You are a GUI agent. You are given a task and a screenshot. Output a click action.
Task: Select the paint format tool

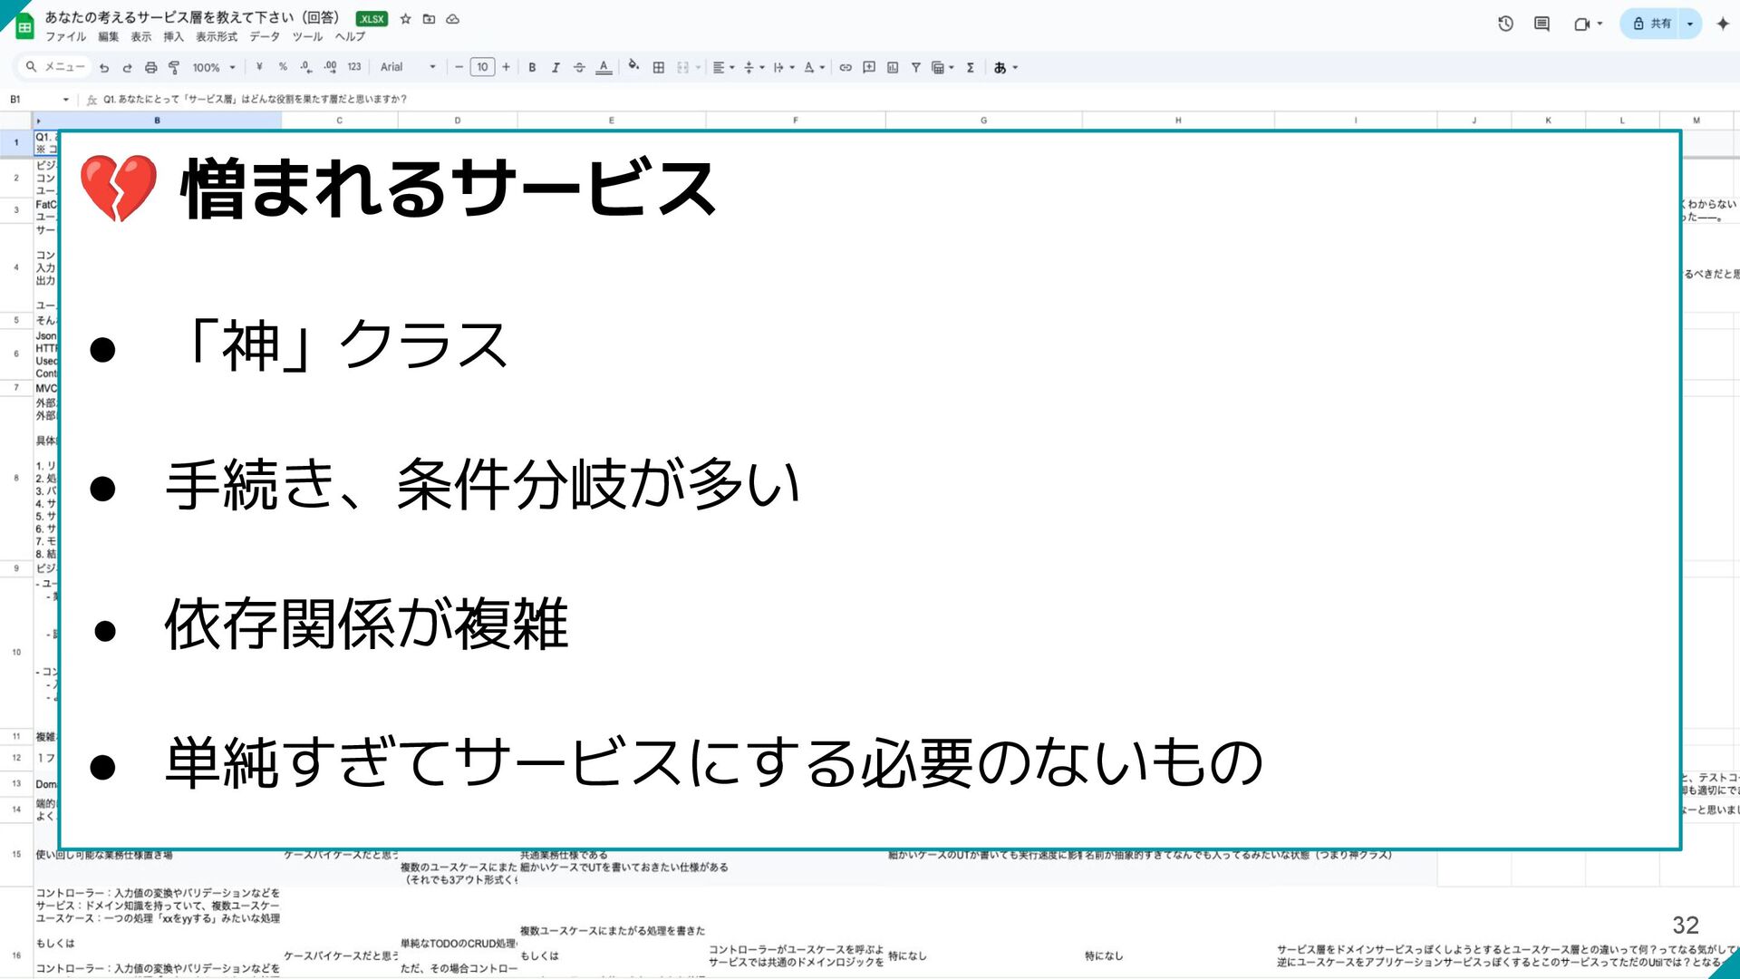[174, 67]
